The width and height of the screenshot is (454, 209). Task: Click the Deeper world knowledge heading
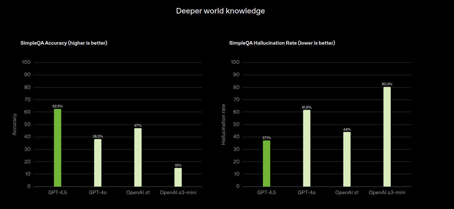pyautogui.click(x=220, y=11)
